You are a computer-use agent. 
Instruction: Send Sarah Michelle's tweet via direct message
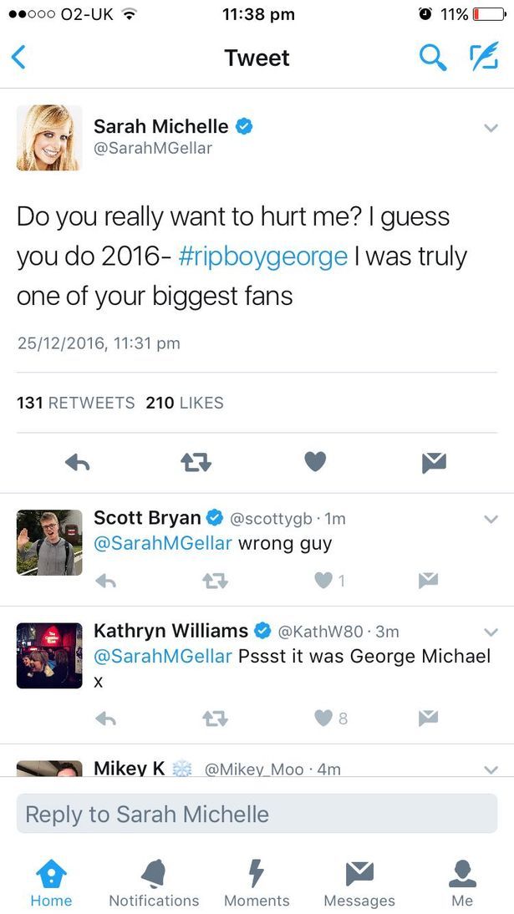434,460
